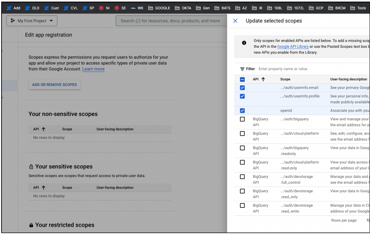Open the Google API Library link
The width and height of the screenshot is (370, 234).
[293, 47]
